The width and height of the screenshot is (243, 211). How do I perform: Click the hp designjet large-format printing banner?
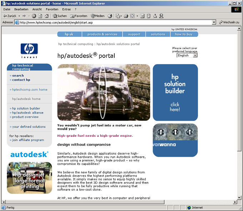[x=29, y=178]
